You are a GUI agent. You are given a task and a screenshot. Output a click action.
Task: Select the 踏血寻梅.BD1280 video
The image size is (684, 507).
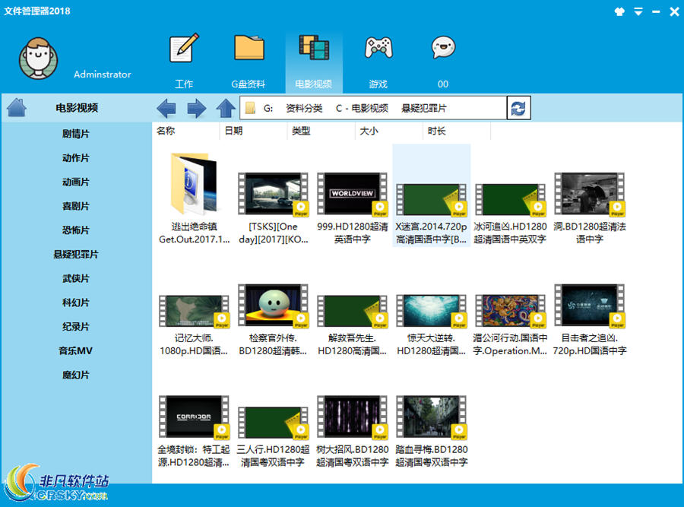[432, 432]
